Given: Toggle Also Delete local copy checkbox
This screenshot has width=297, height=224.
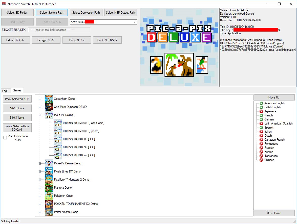Looking at the screenshot, I should click(5, 138).
